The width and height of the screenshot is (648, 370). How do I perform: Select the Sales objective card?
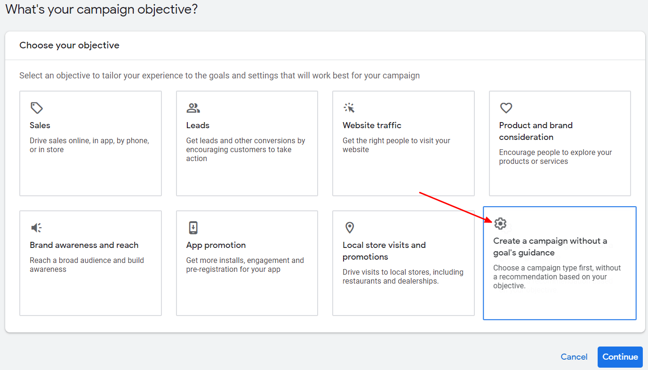(90, 143)
